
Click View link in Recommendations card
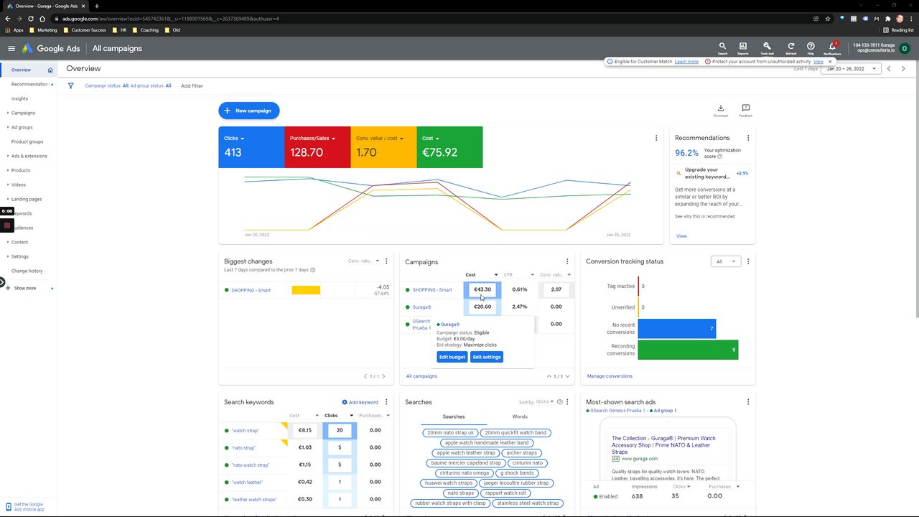point(681,236)
